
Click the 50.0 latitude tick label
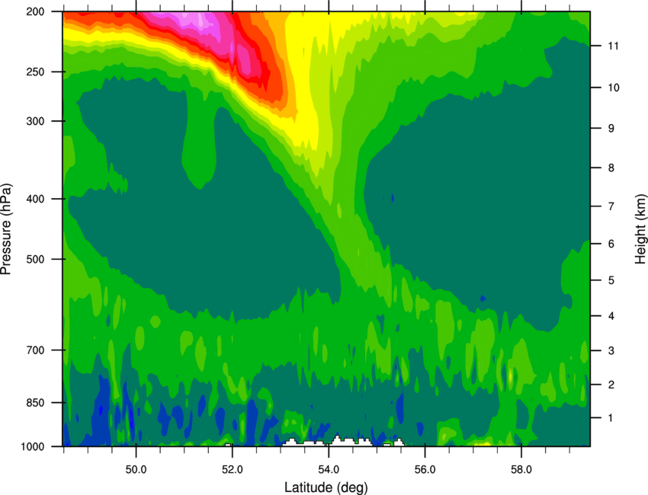pos(136,470)
